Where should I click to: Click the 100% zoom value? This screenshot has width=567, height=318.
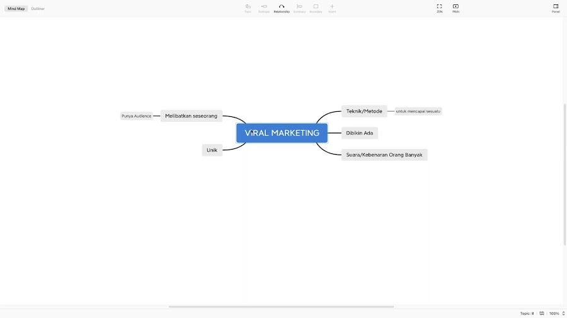click(554, 314)
